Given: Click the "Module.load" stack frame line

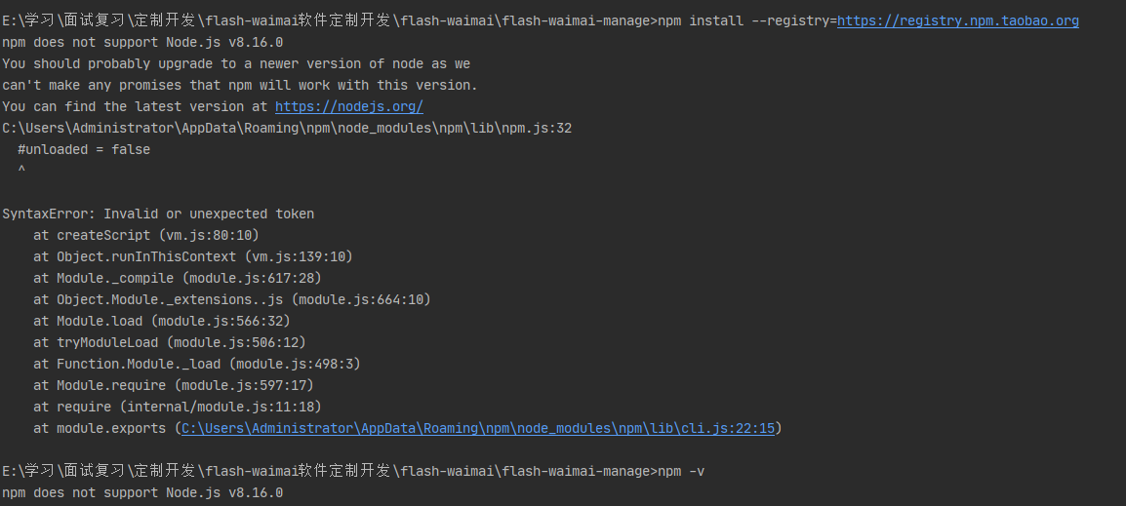Looking at the screenshot, I should coord(161,321).
